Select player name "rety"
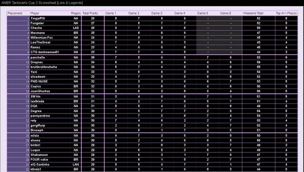The width and height of the screenshot is (304, 172). tap(34, 121)
